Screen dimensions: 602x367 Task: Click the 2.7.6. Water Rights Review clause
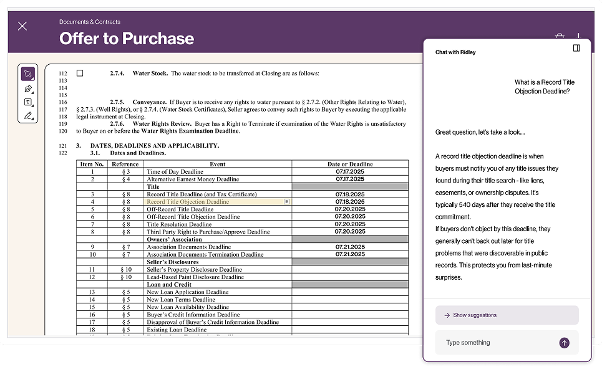point(241,127)
